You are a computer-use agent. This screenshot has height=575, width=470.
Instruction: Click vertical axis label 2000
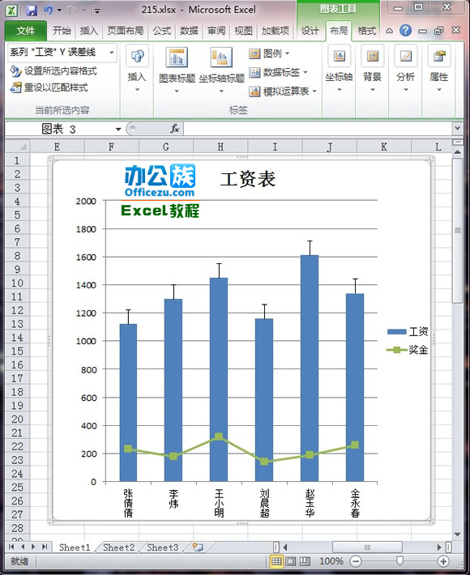[x=86, y=201]
